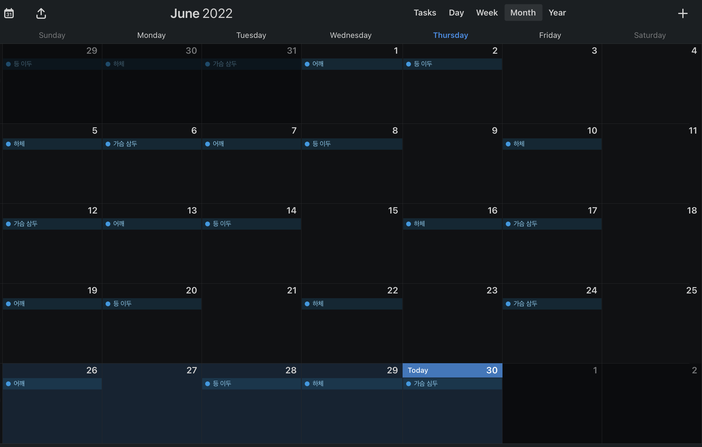
Task: Click the plus icon to add event
Action: click(x=683, y=13)
